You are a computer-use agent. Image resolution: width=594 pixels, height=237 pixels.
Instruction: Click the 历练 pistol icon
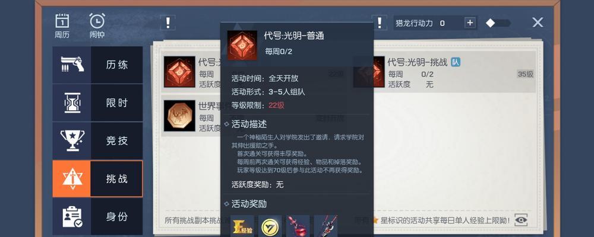coord(72,65)
